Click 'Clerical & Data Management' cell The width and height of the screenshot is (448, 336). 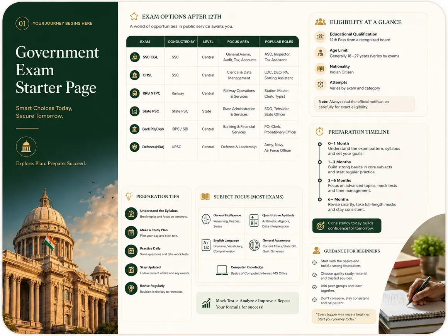[x=239, y=75]
